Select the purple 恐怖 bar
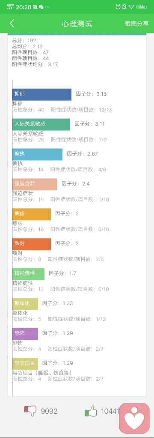The image size is (154, 438). point(25,334)
